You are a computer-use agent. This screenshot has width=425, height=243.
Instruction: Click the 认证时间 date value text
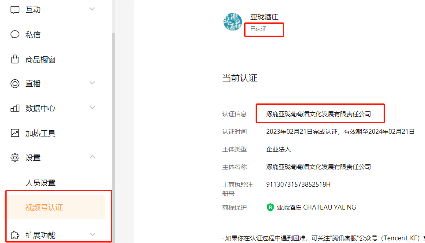pyautogui.click(x=341, y=132)
